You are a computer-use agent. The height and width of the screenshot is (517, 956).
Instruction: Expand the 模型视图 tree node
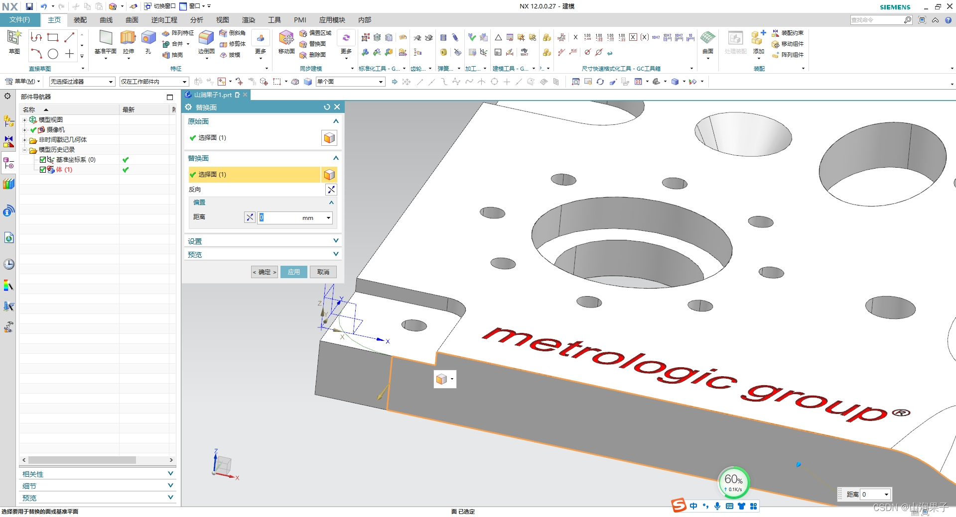pos(24,120)
